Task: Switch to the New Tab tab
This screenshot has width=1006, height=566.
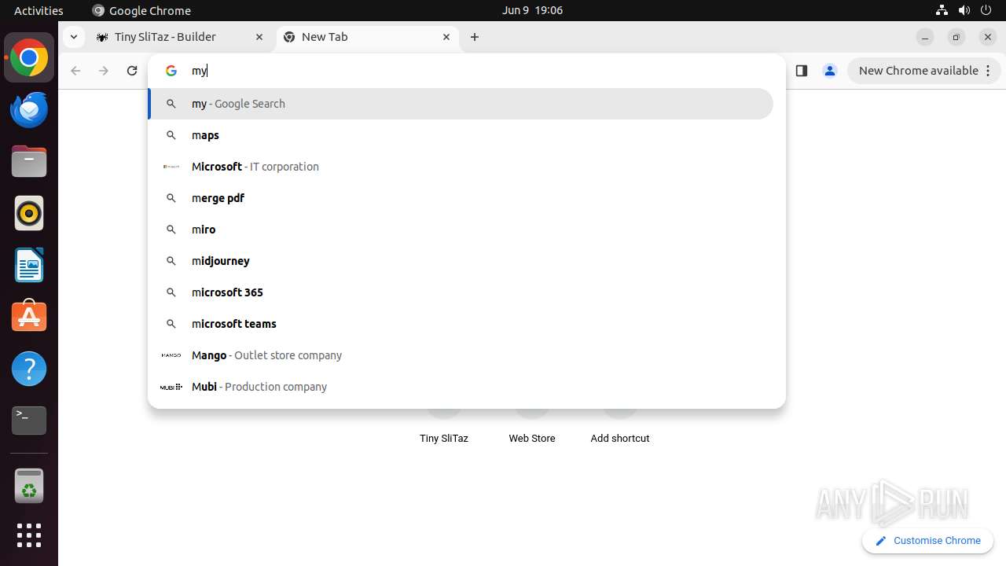Action: (368, 37)
